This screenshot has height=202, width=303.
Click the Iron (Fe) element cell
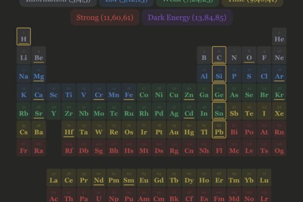click(129, 93)
